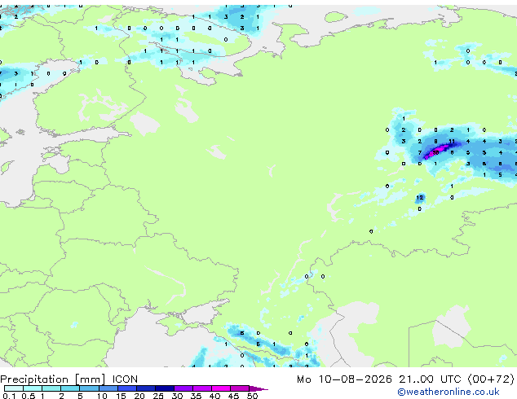The width and height of the screenshot is (517, 399).
Task: Click the 45–50 mm legend color swatch
Action: point(240,388)
